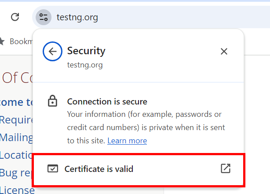This screenshot has height=194, width=270.
Task: Click the padlock icon beside Connection is secure
Action: click(x=53, y=102)
